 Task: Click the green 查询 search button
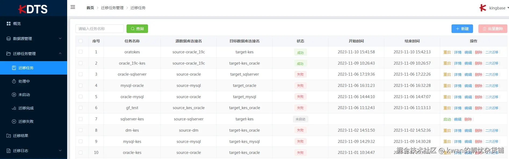pyautogui.click(x=137, y=29)
